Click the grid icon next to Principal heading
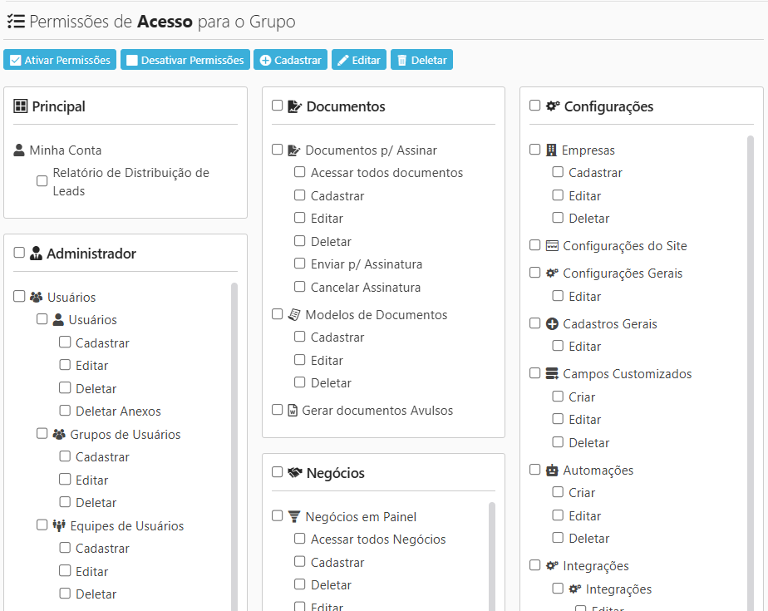Screen dimensions: 768x611 tap(21, 106)
